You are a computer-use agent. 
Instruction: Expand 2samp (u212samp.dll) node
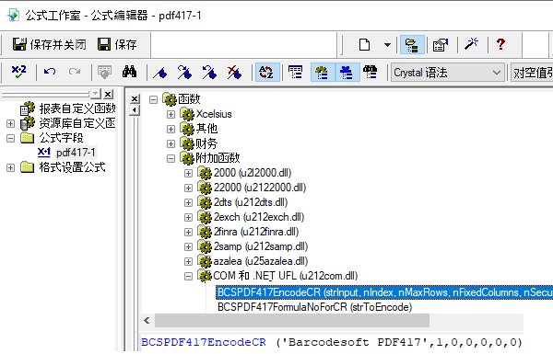188,247
